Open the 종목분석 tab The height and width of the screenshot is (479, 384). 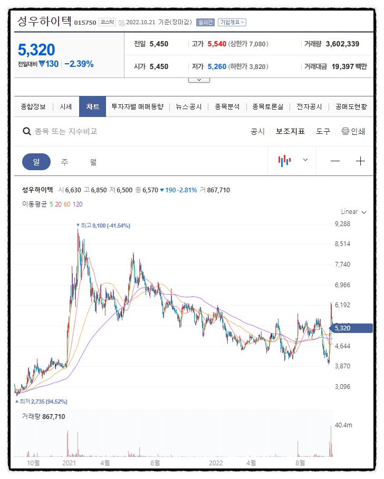pyautogui.click(x=227, y=106)
